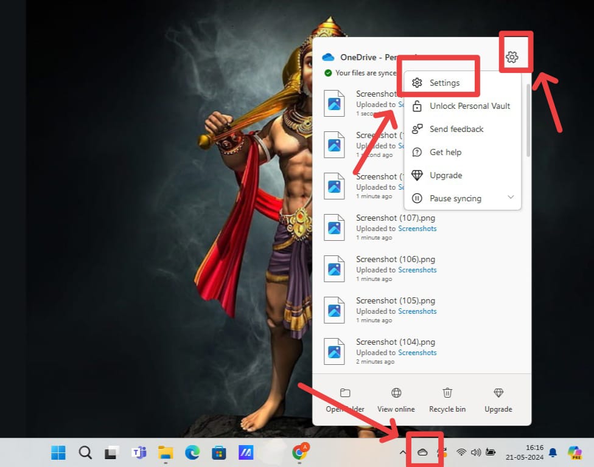Image resolution: width=594 pixels, height=467 pixels.
Task: Open the OneDrive gear settings icon
Action: 512,57
